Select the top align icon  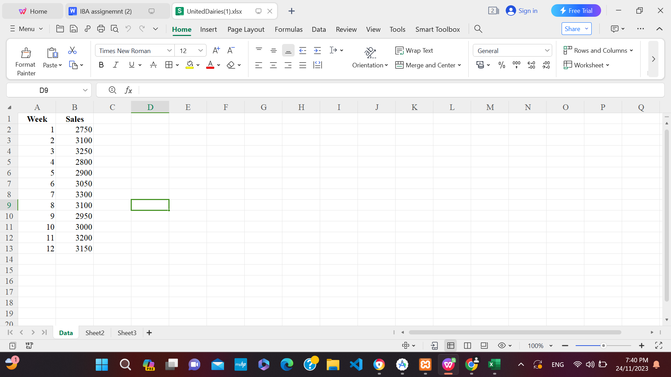259,50
